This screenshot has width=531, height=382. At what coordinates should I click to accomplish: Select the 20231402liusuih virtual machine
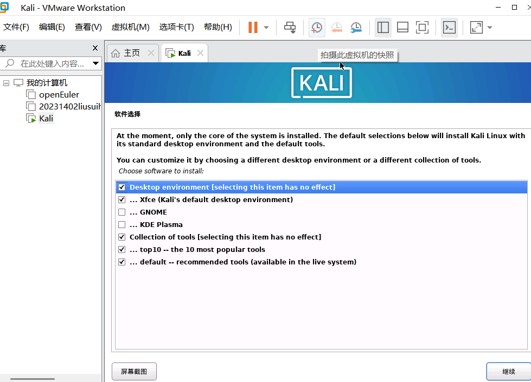tap(70, 107)
